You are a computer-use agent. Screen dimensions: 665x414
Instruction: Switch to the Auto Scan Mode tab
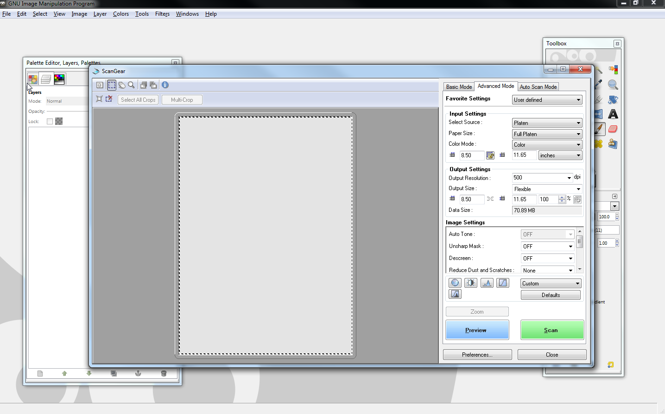click(x=538, y=87)
